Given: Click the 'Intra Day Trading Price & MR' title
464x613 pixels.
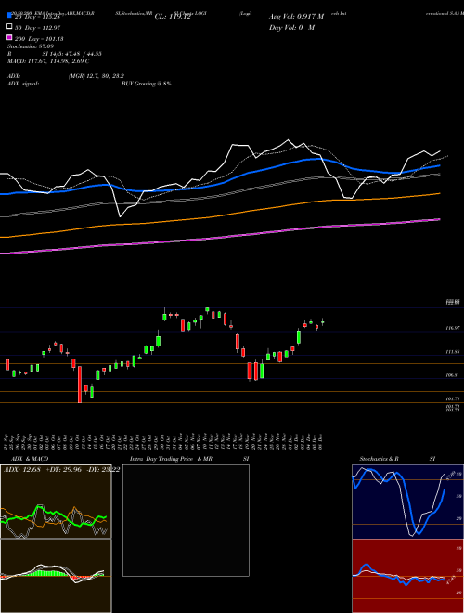Looking at the screenshot, I should click(171, 459).
